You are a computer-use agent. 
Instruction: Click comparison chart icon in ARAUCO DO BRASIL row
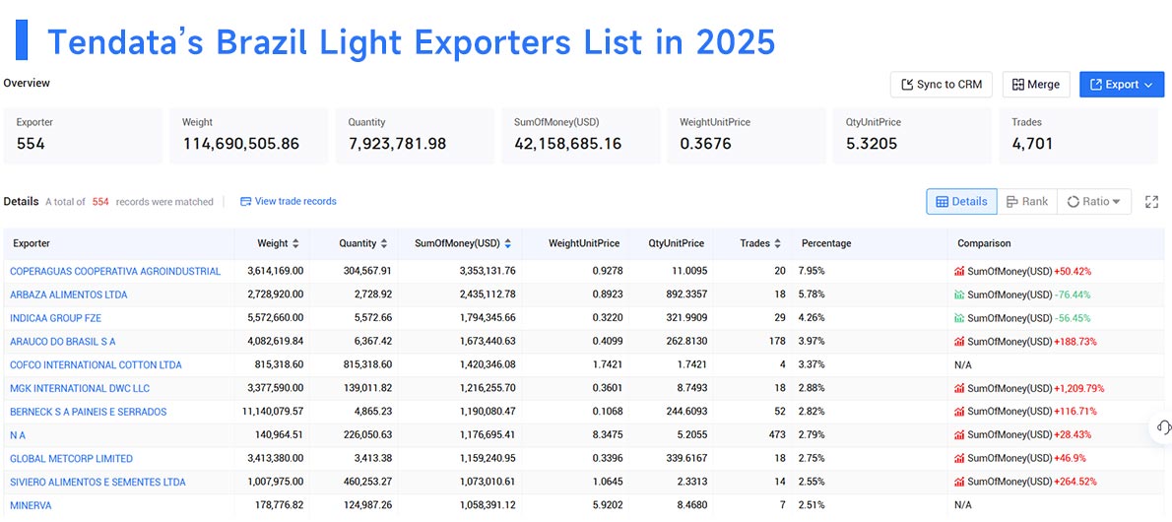coord(959,341)
